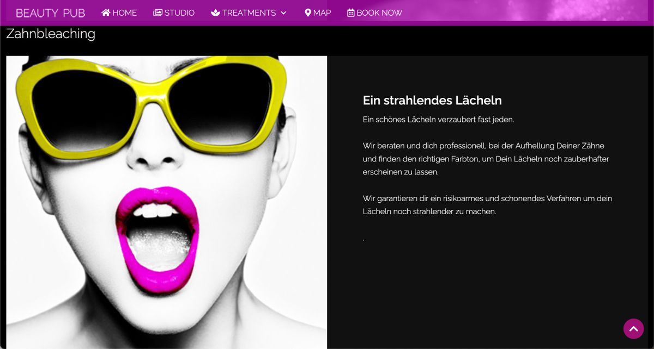This screenshot has width=654, height=349.
Task: Click the Zahnbleaching page heading
Action: tap(51, 34)
